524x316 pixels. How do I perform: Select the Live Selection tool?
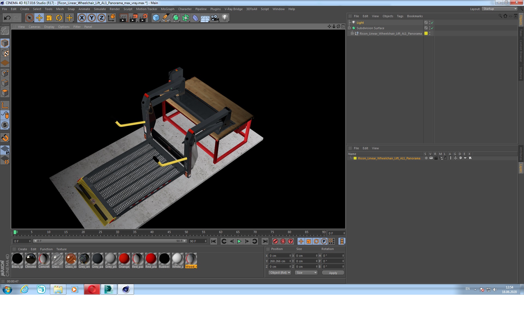[29, 18]
